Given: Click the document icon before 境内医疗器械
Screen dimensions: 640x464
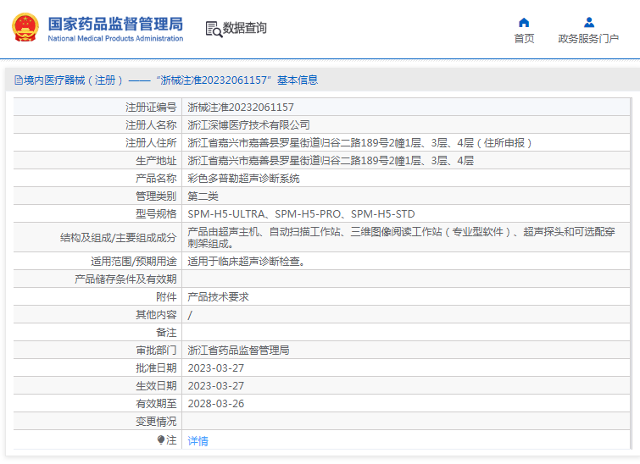Looking at the screenshot, I should coord(18,80).
